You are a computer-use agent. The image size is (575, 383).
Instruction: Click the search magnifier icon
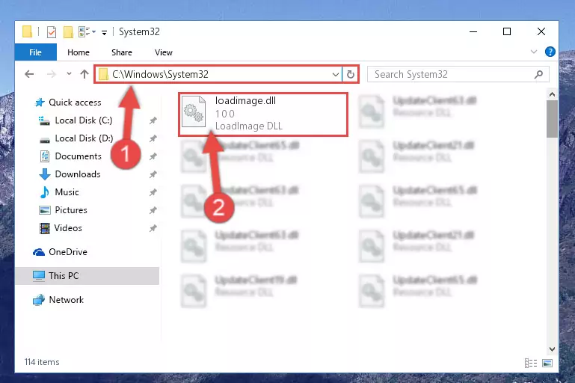click(x=538, y=75)
